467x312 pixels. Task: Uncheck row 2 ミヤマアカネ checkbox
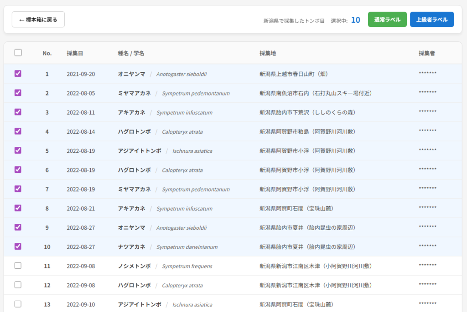(x=18, y=93)
